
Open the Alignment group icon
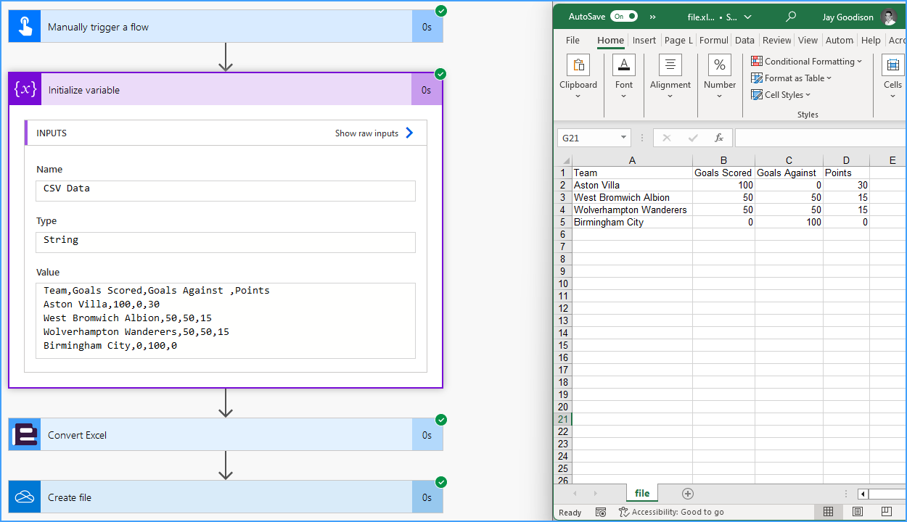click(x=670, y=65)
